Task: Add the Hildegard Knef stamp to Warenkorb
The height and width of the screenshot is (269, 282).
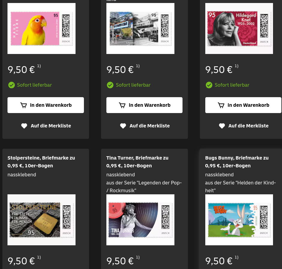Action: 243,105
